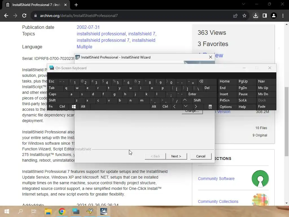Viewport: 289px width, 217px height.
Task: Click the Del key on On-Screen Keyboard
Action: [x=209, y=88]
